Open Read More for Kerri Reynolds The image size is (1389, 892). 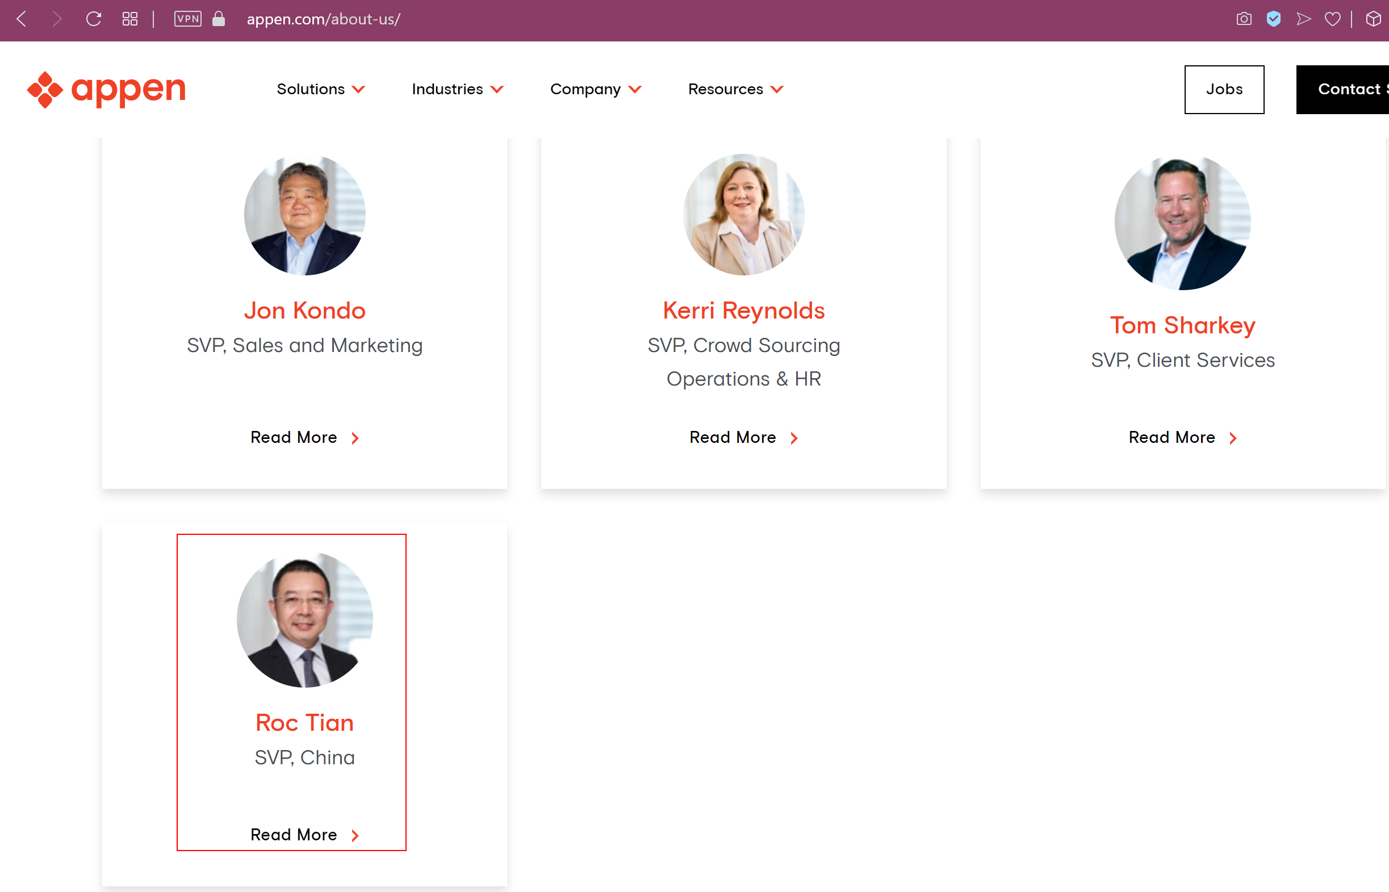pos(733,437)
